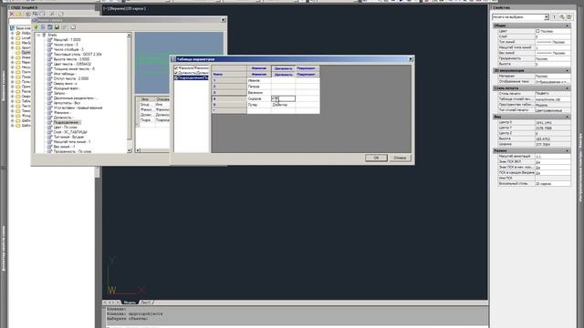Select the highlighted 'Подразделение' tree item
Screen dimensions: 584x328
[x=67, y=122]
